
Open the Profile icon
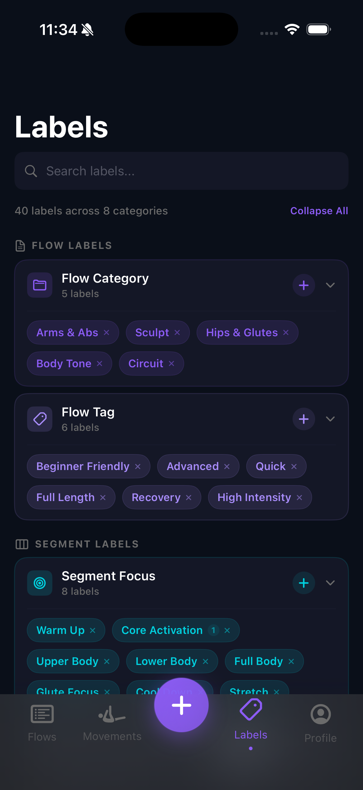321,715
